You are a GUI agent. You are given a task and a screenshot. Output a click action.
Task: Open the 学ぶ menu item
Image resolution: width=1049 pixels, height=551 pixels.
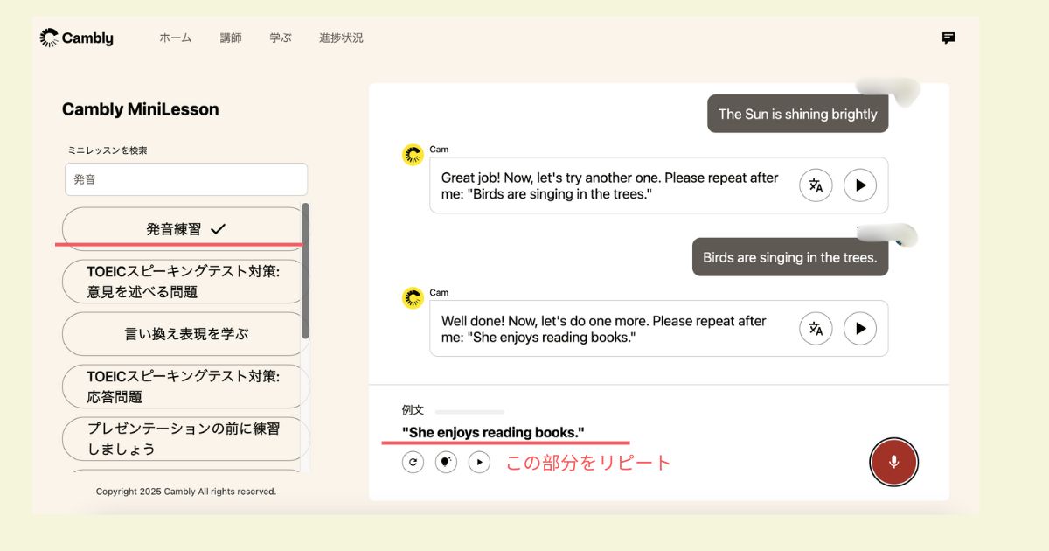click(x=281, y=38)
